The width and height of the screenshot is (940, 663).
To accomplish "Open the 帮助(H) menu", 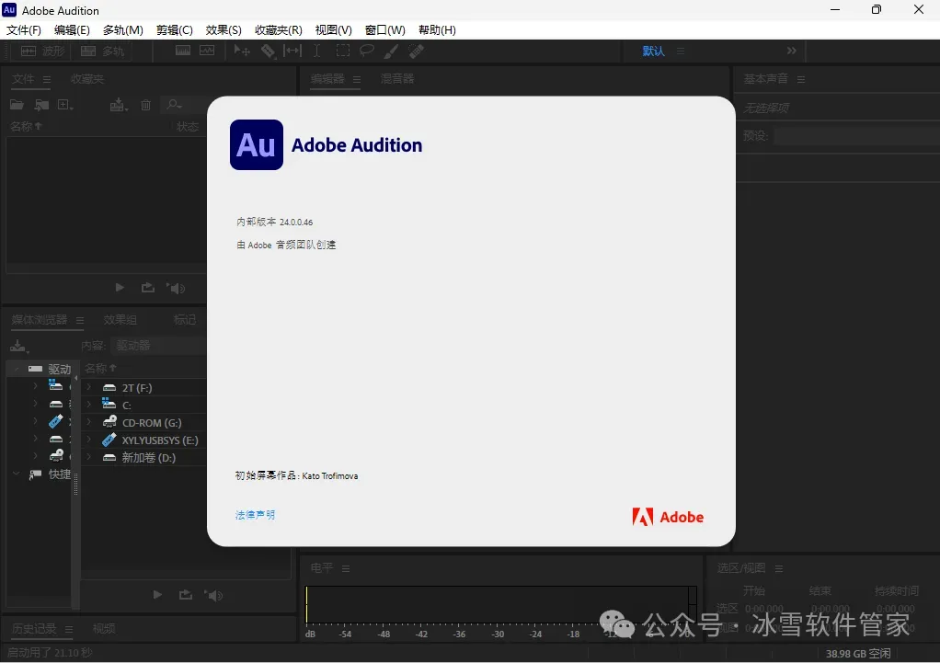I will tap(437, 30).
